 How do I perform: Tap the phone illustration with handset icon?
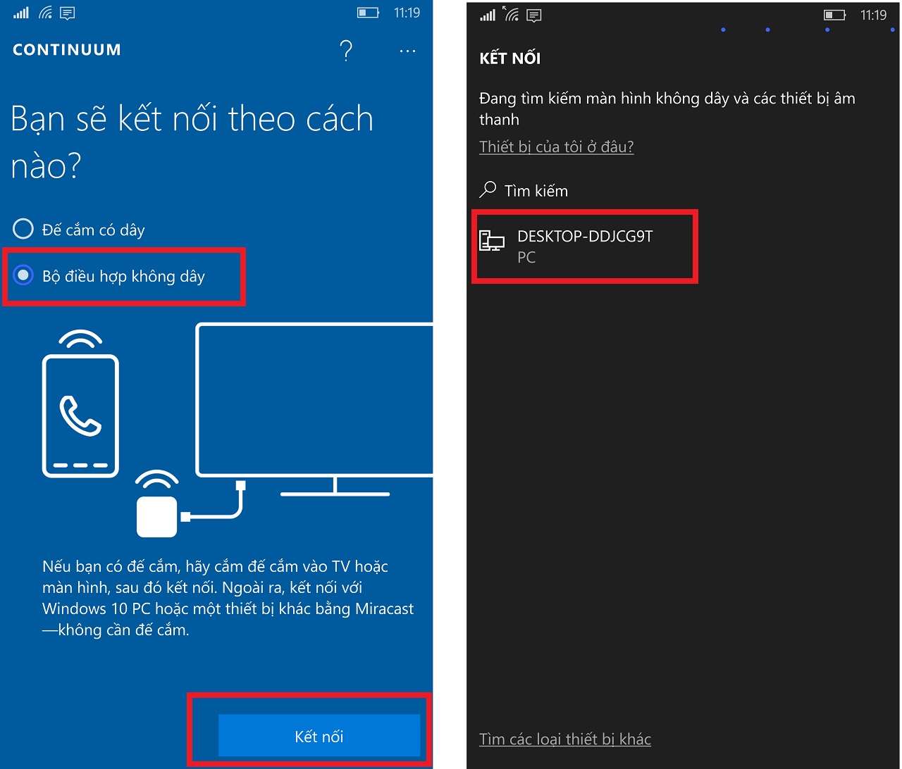pyautogui.click(x=80, y=404)
